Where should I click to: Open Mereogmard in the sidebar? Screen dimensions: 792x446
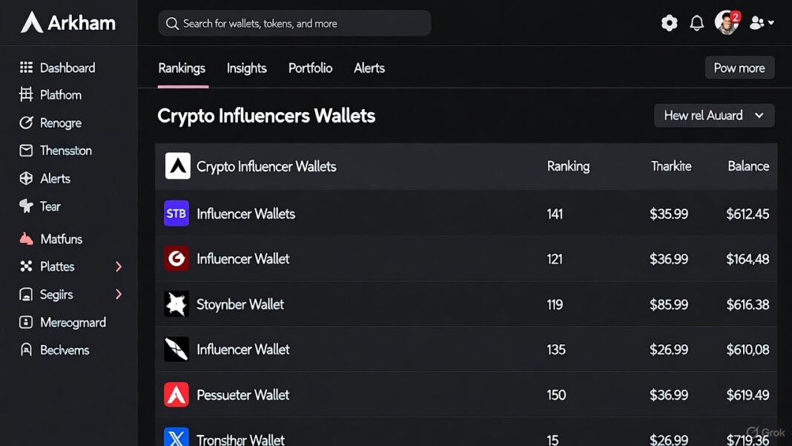pyautogui.click(x=72, y=322)
